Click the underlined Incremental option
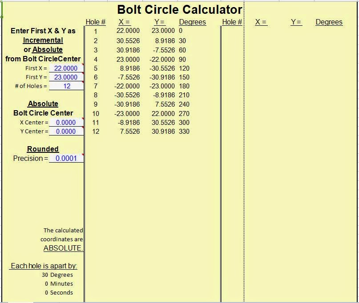Viewport: 359px width, 303px height. pos(43,40)
